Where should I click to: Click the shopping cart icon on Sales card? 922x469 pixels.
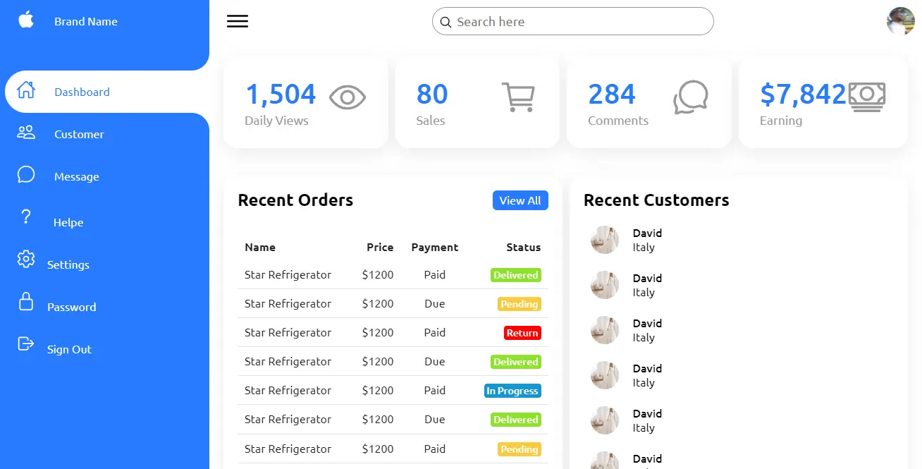click(518, 97)
